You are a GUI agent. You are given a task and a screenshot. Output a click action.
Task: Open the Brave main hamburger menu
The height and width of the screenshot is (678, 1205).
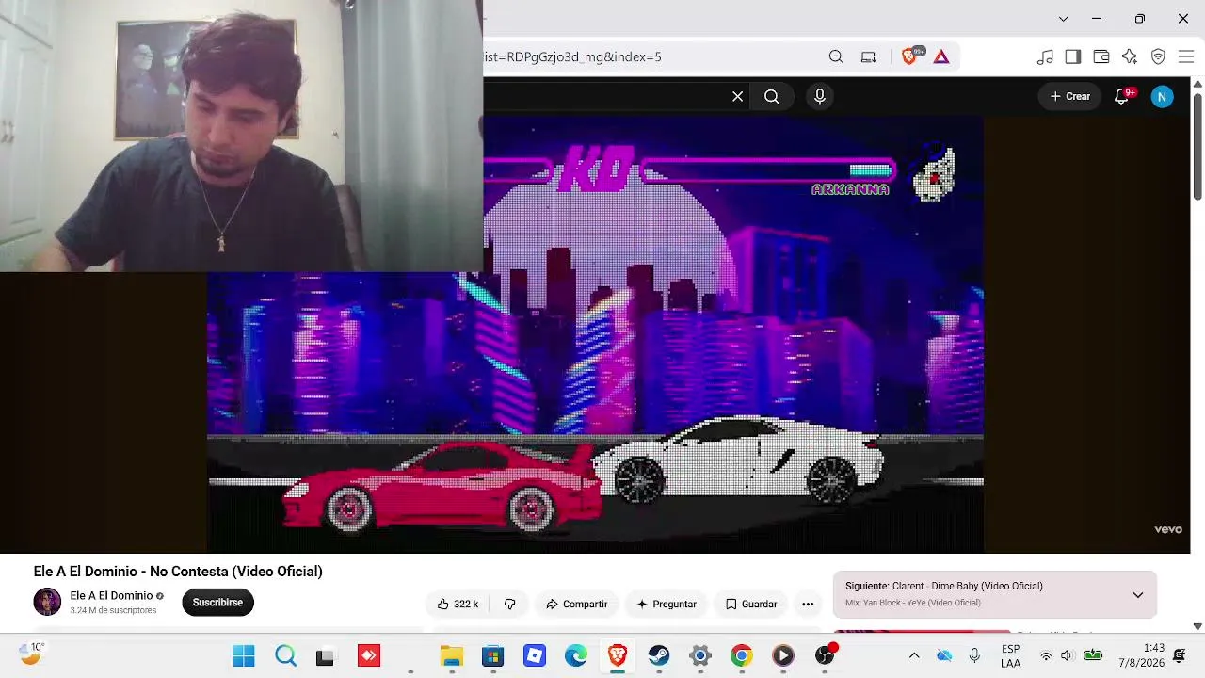pyautogui.click(x=1186, y=56)
